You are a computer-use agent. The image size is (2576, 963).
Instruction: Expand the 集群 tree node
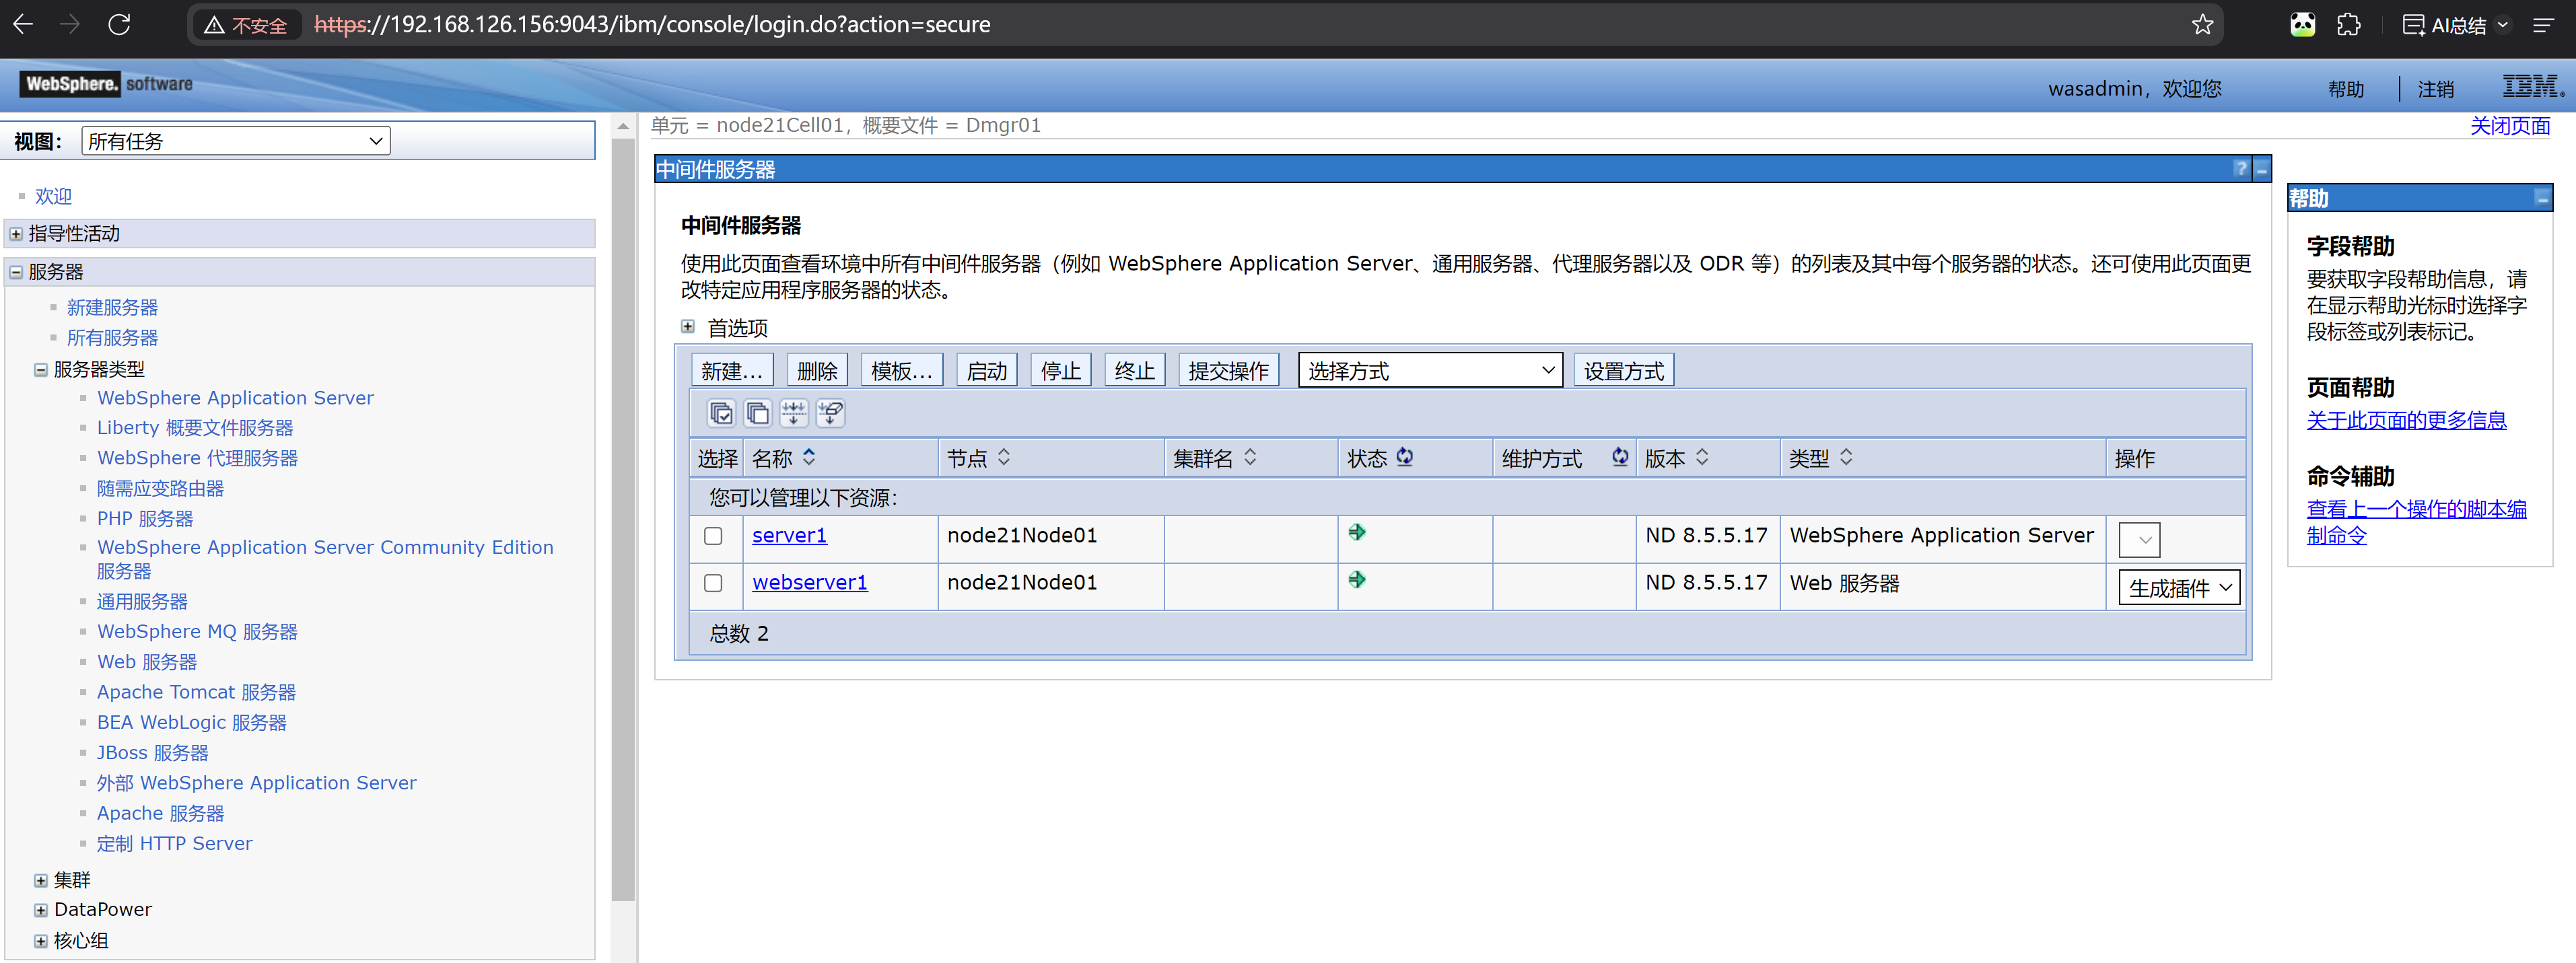click(x=41, y=881)
